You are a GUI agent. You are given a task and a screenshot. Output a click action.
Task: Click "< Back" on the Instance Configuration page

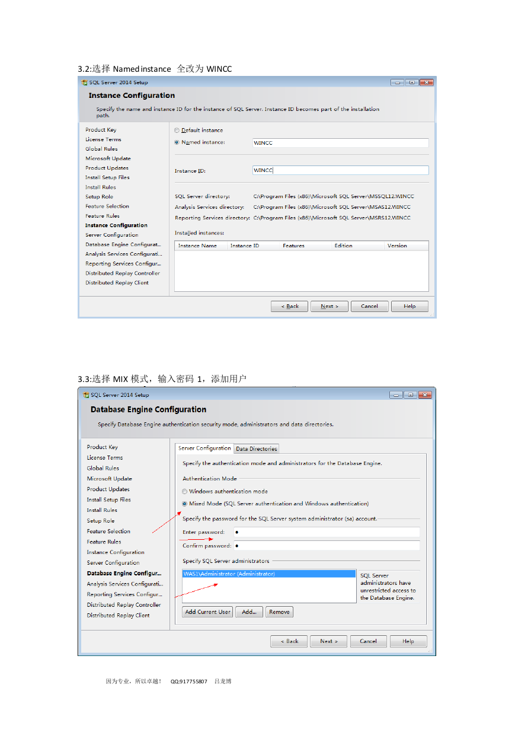pyautogui.click(x=289, y=306)
